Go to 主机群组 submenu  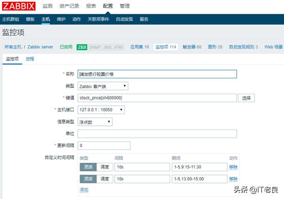click(11, 19)
